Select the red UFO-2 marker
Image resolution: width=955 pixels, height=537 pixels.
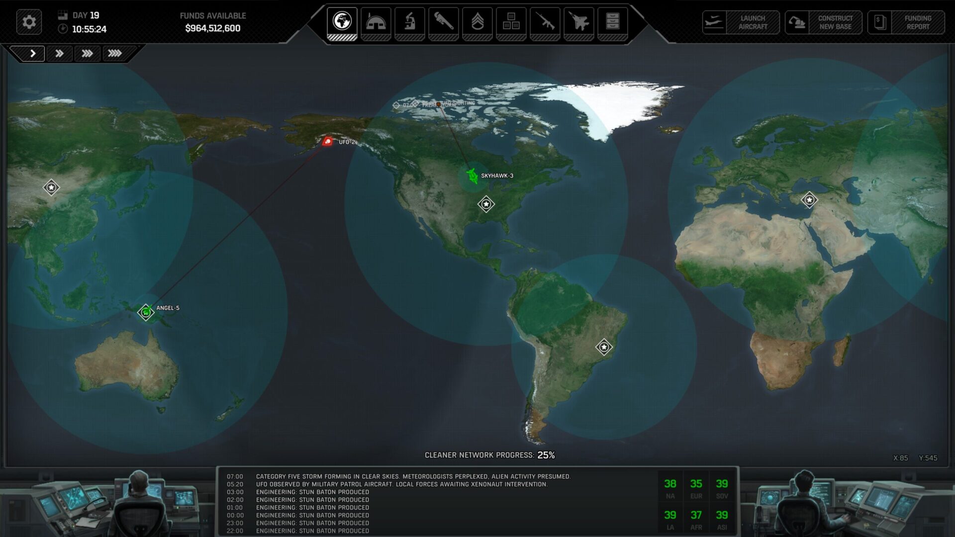pyautogui.click(x=327, y=141)
